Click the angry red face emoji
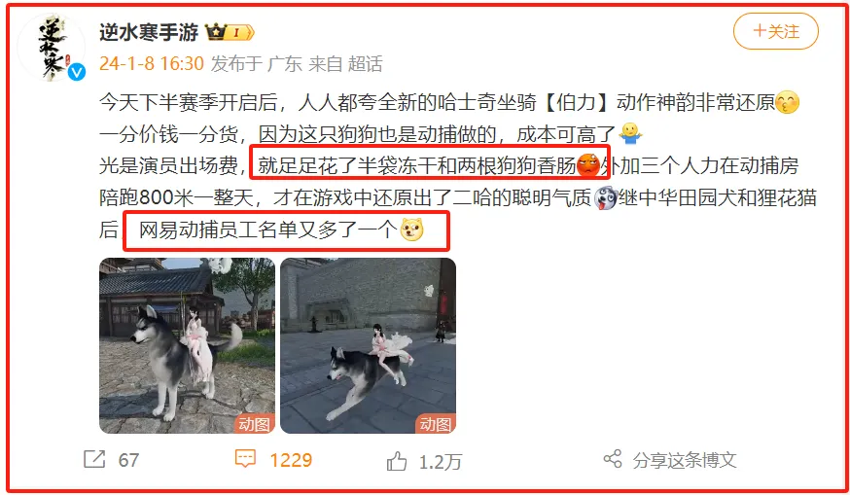Screen dimensions: 850x495 click(x=588, y=165)
